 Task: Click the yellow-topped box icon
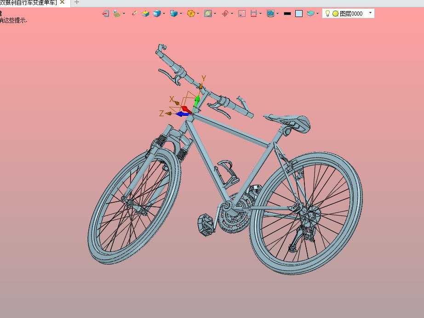pyautogui.click(x=145, y=13)
